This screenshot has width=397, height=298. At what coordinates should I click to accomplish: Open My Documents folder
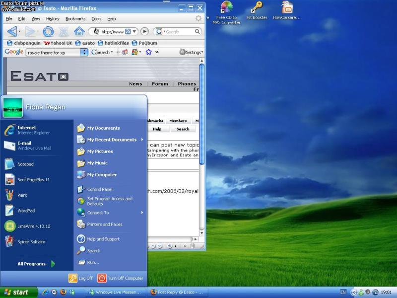pos(98,128)
